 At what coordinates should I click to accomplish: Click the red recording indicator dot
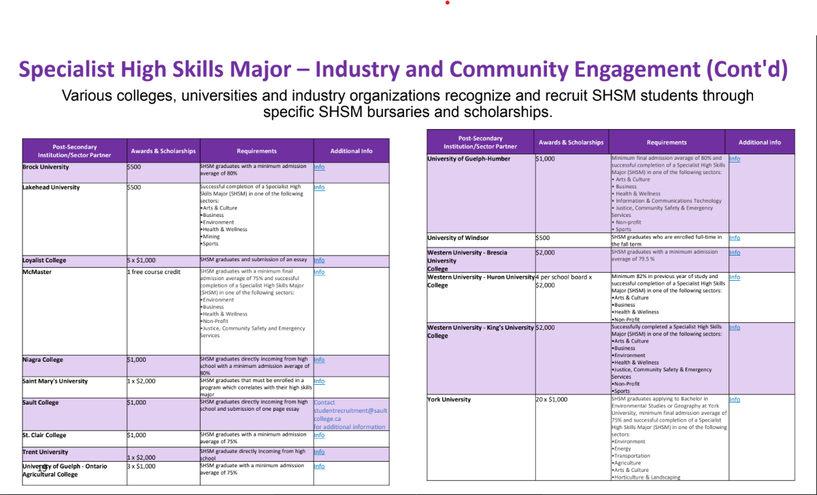tap(447, 3)
